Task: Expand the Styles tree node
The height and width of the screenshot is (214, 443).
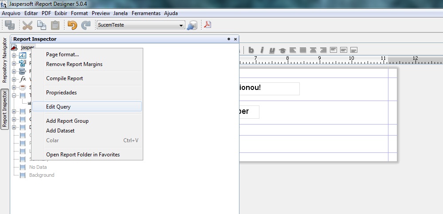Action: click(14, 55)
